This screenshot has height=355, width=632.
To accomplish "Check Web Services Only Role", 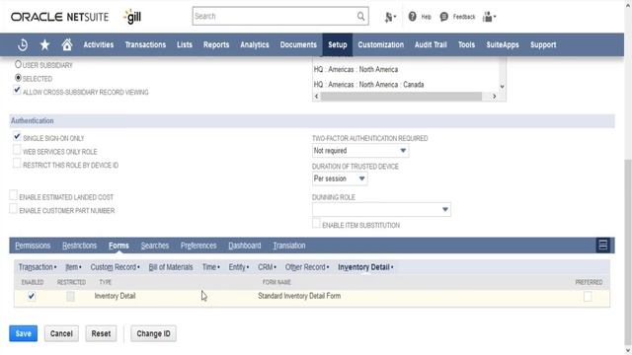I will point(17,150).
